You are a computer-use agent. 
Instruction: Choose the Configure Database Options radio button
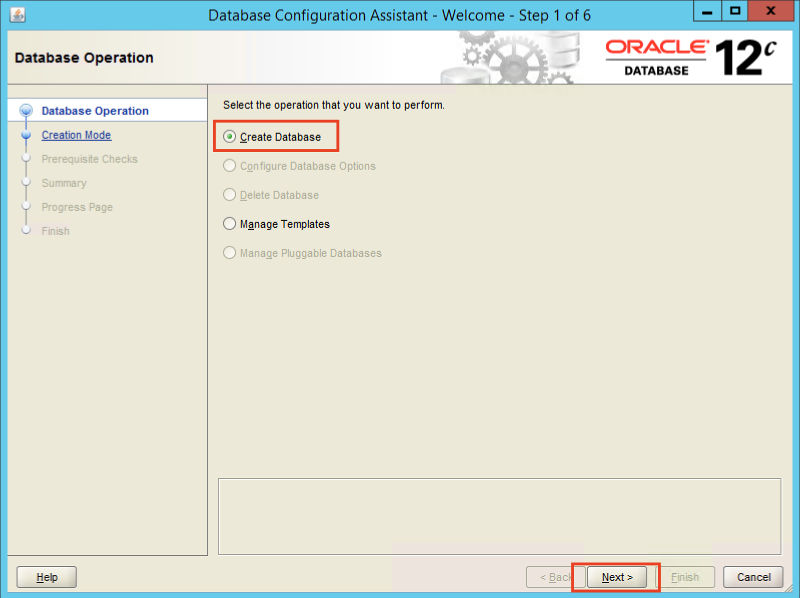(x=229, y=166)
